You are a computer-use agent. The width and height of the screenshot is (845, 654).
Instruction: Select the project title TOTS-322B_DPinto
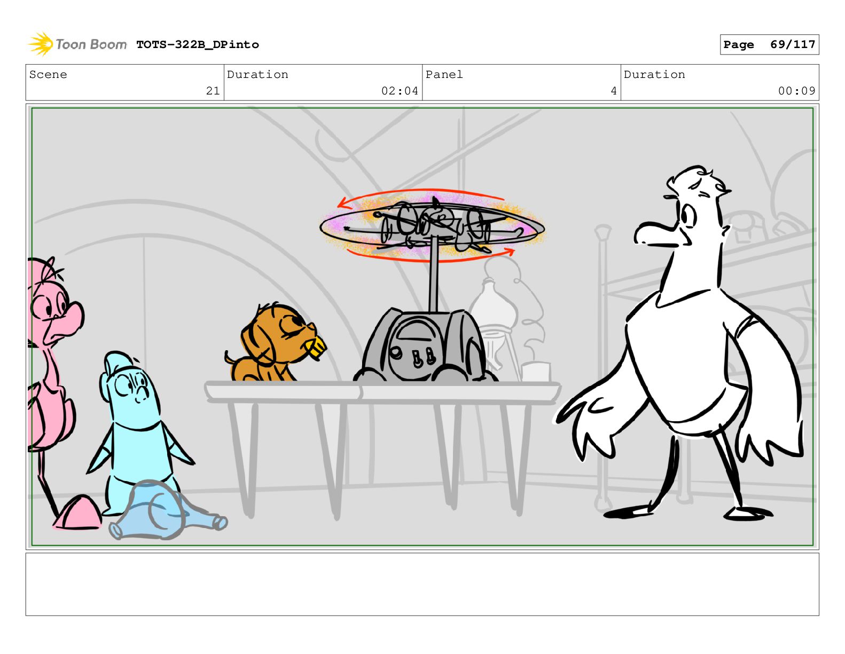point(198,45)
